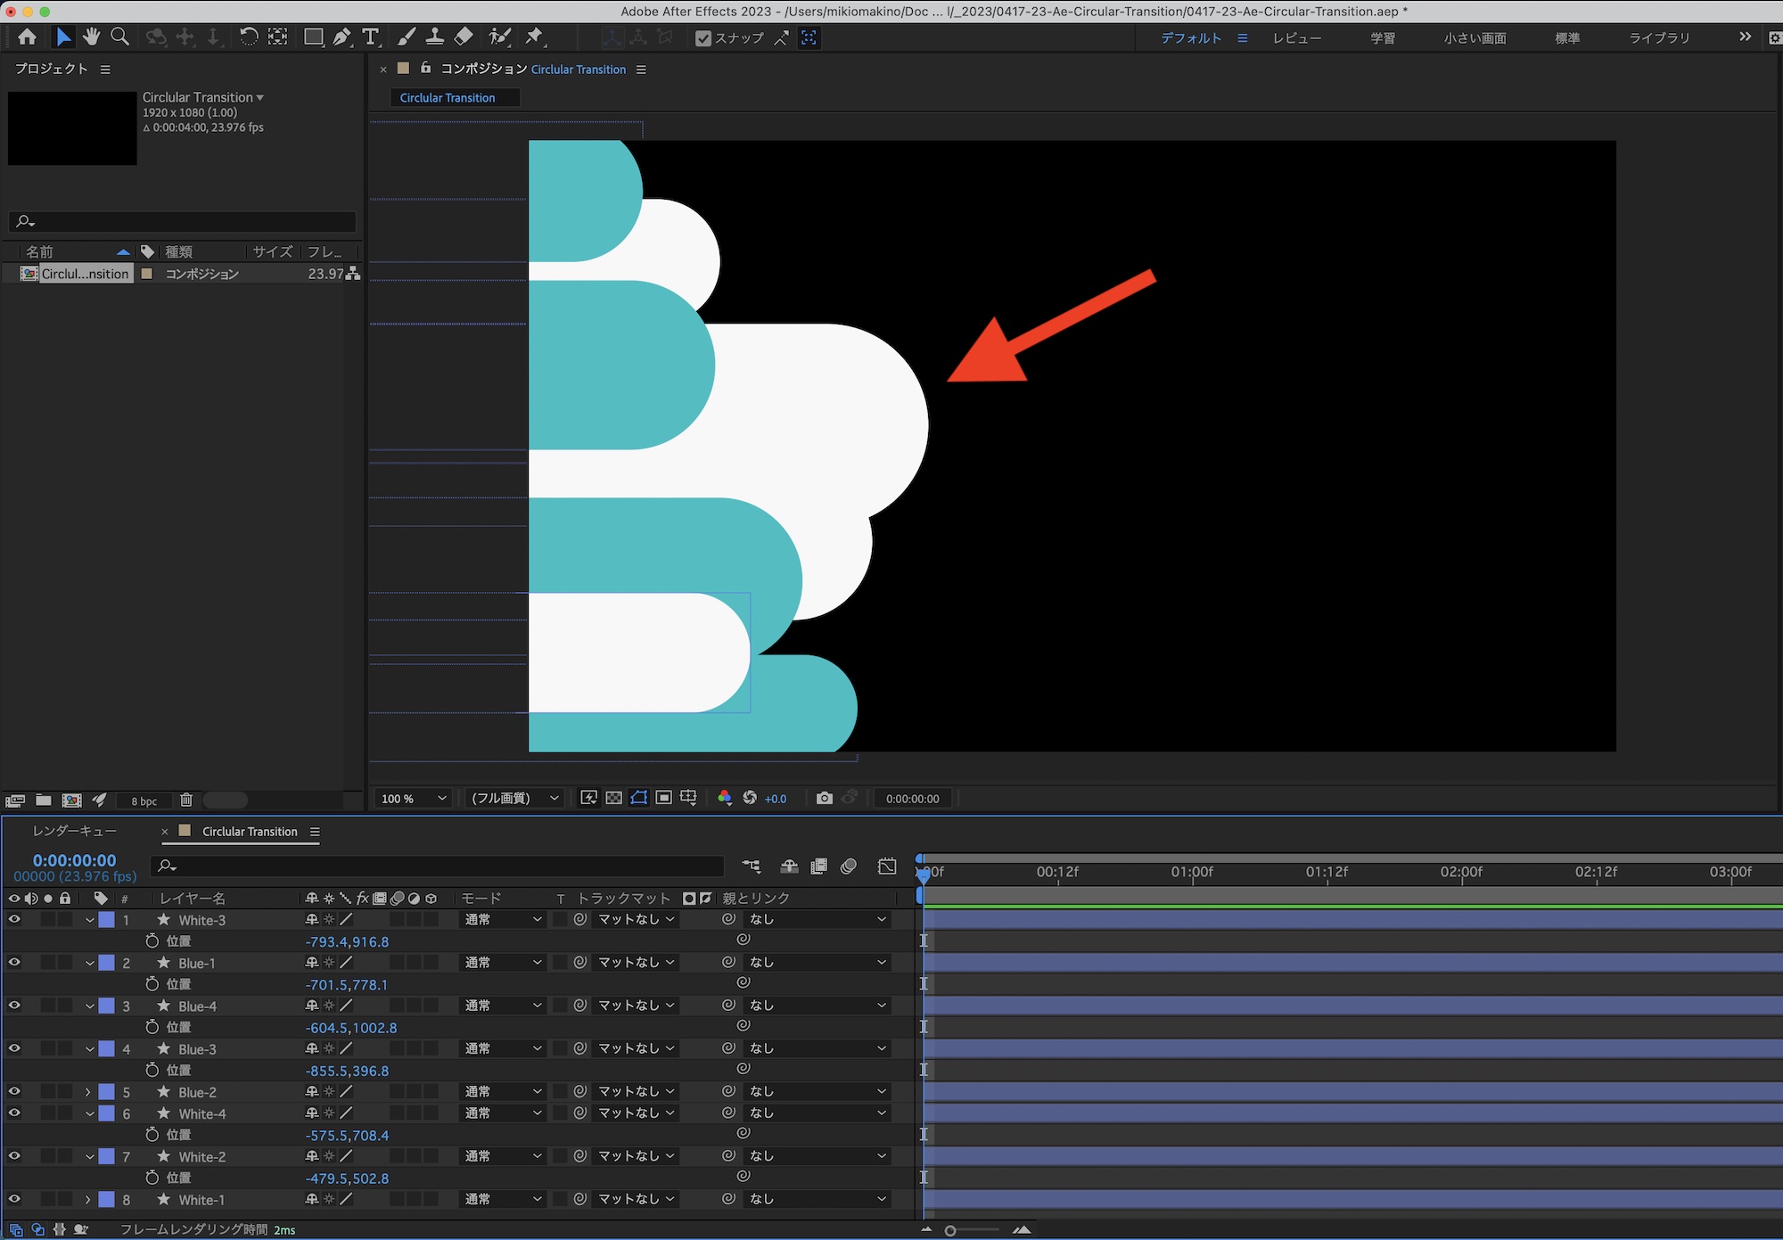Delete item with project trash icon
This screenshot has width=1783, height=1240.
click(185, 800)
